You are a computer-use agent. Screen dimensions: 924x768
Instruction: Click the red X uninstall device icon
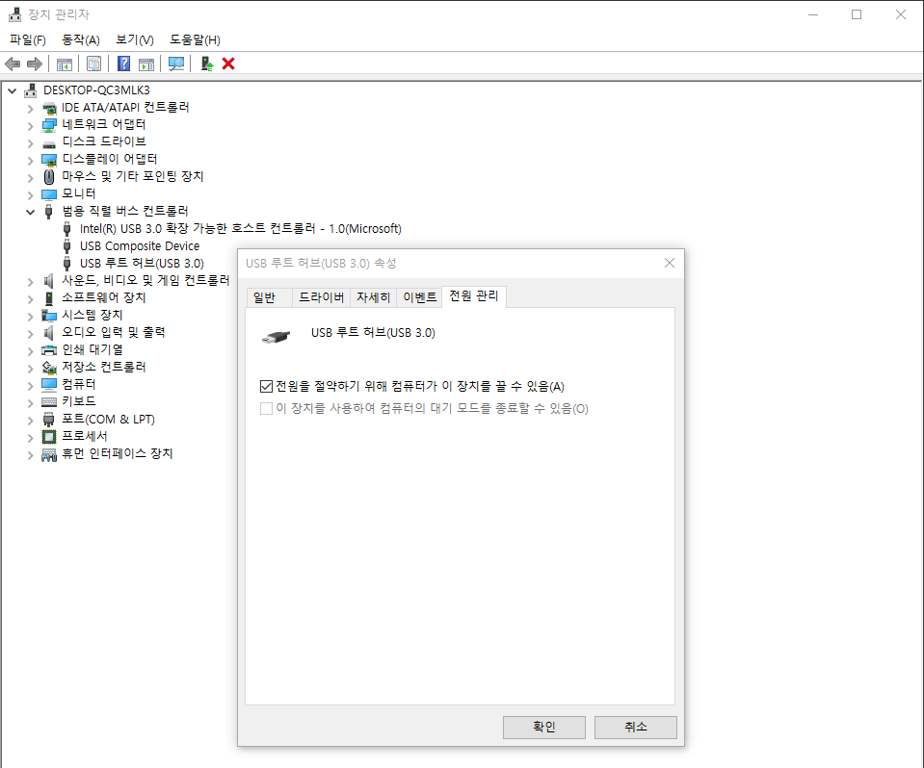click(x=228, y=64)
